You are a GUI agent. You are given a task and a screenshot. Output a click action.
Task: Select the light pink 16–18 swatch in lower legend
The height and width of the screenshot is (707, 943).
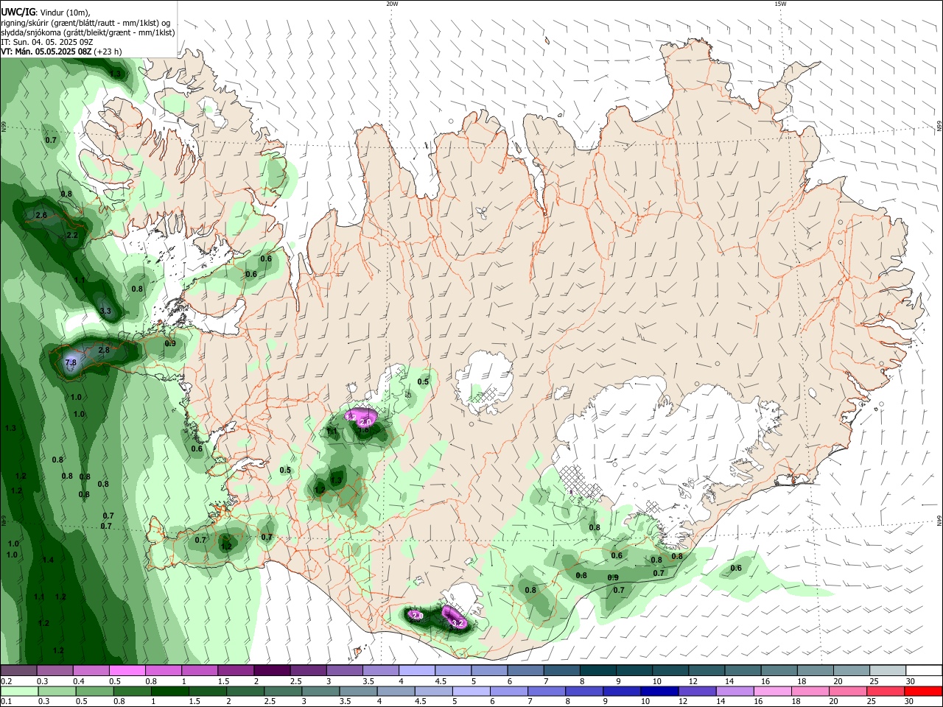tap(773, 691)
